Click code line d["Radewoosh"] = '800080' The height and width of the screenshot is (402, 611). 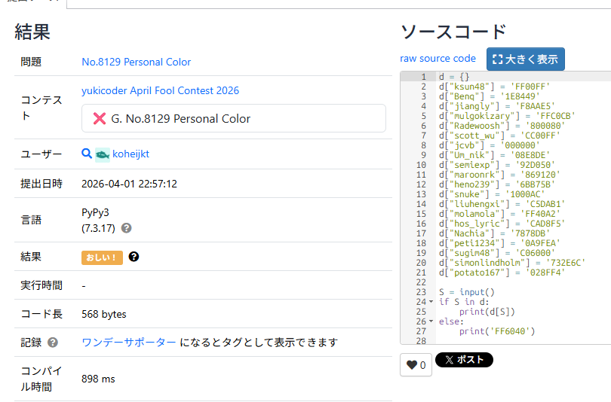502,126
